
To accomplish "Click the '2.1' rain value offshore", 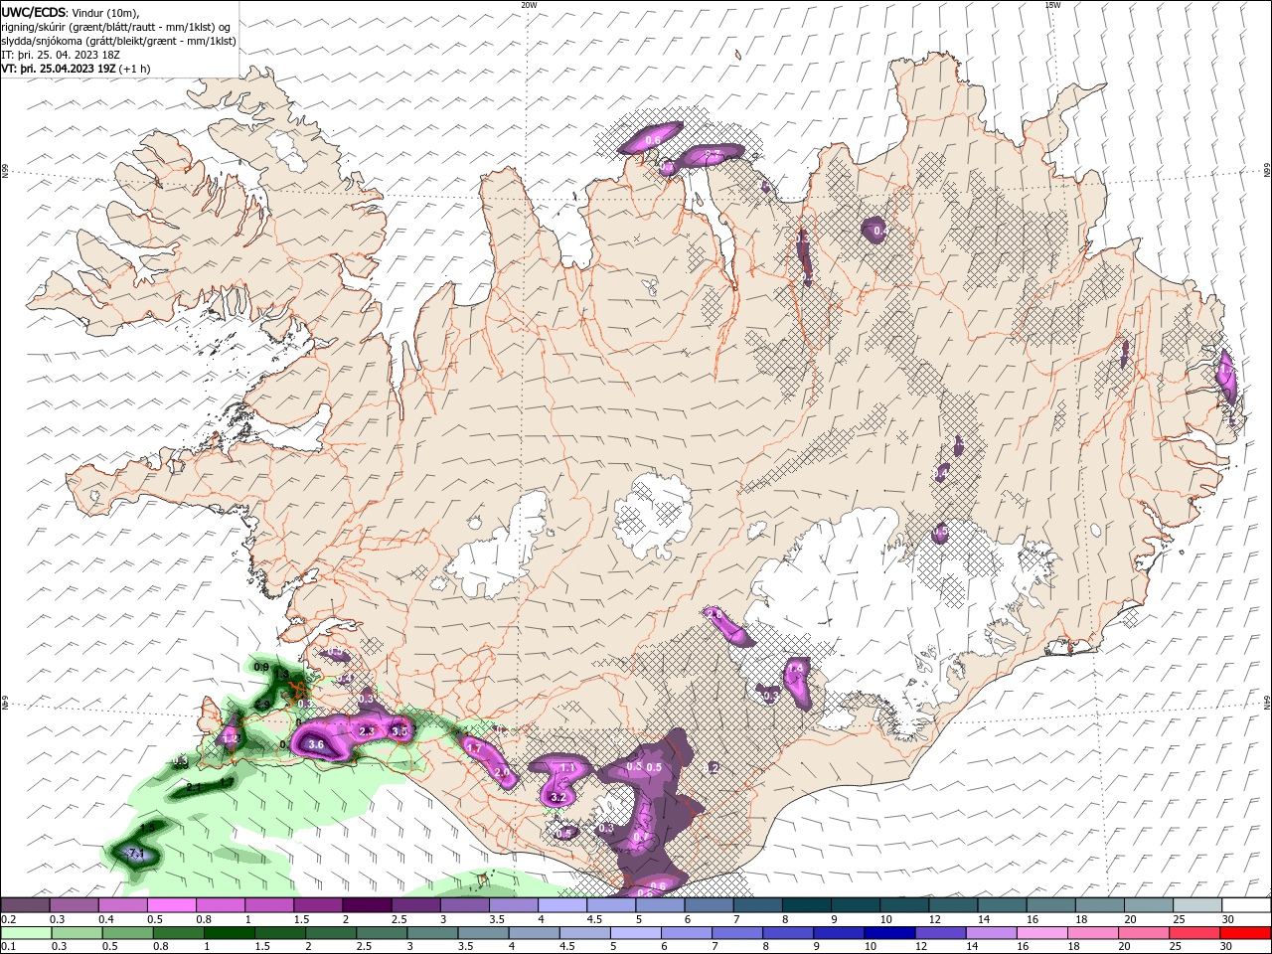I will pyautogui.click(x=194, y=788).
